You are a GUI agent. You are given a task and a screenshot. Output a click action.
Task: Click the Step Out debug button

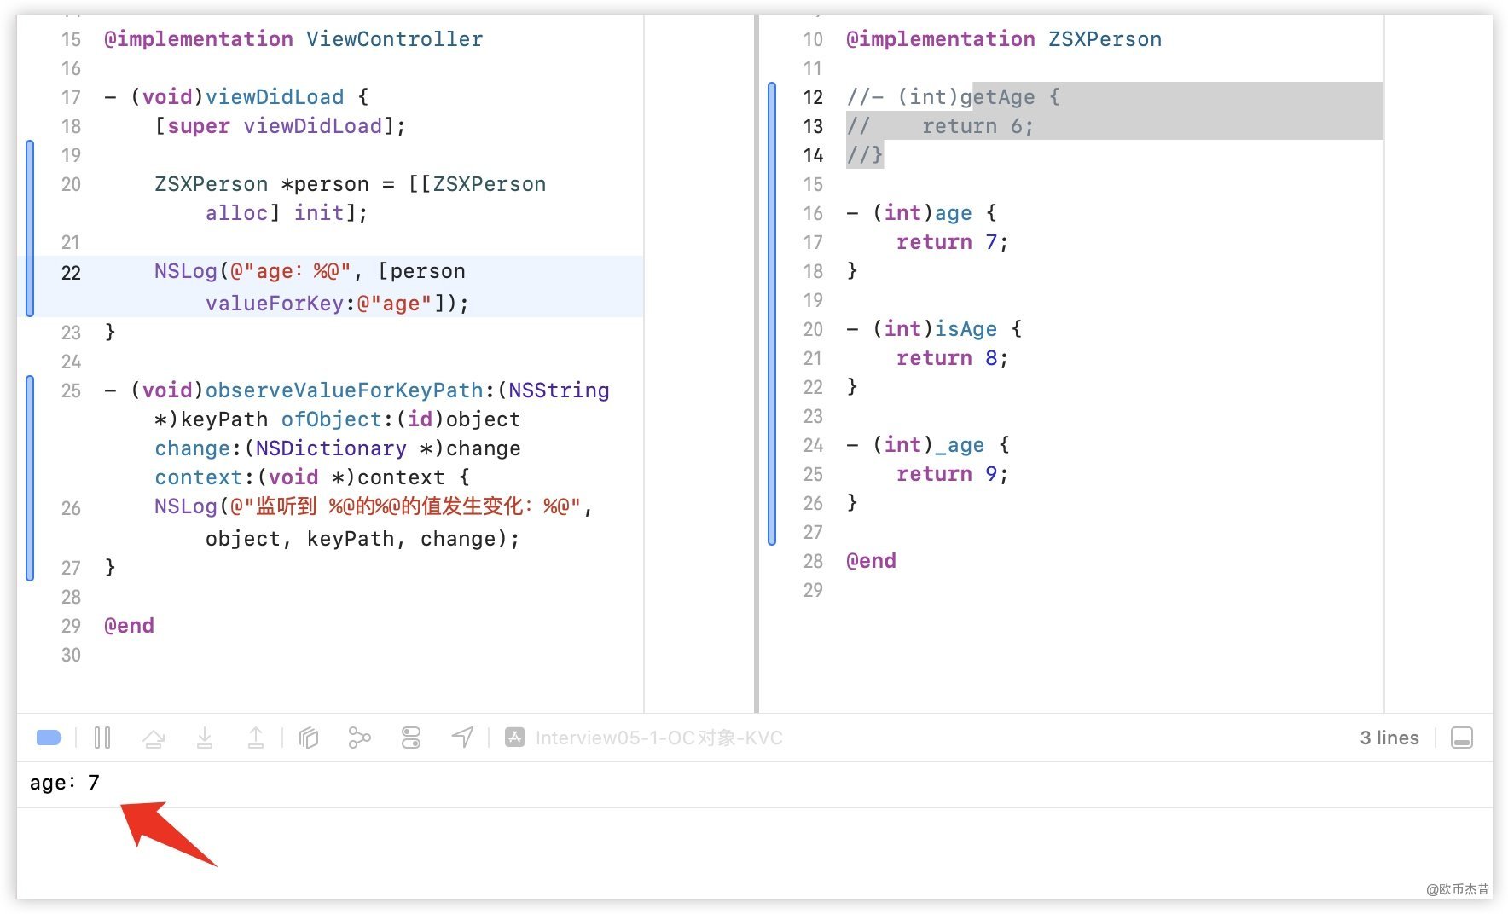coord(256,738)
